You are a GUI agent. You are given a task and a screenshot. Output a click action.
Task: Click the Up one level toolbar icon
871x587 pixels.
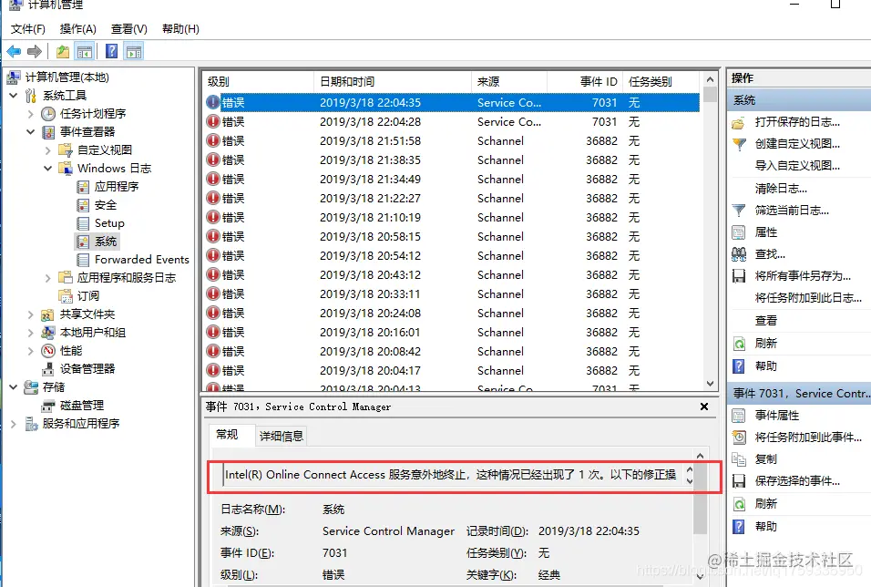[x=63, y=52]
